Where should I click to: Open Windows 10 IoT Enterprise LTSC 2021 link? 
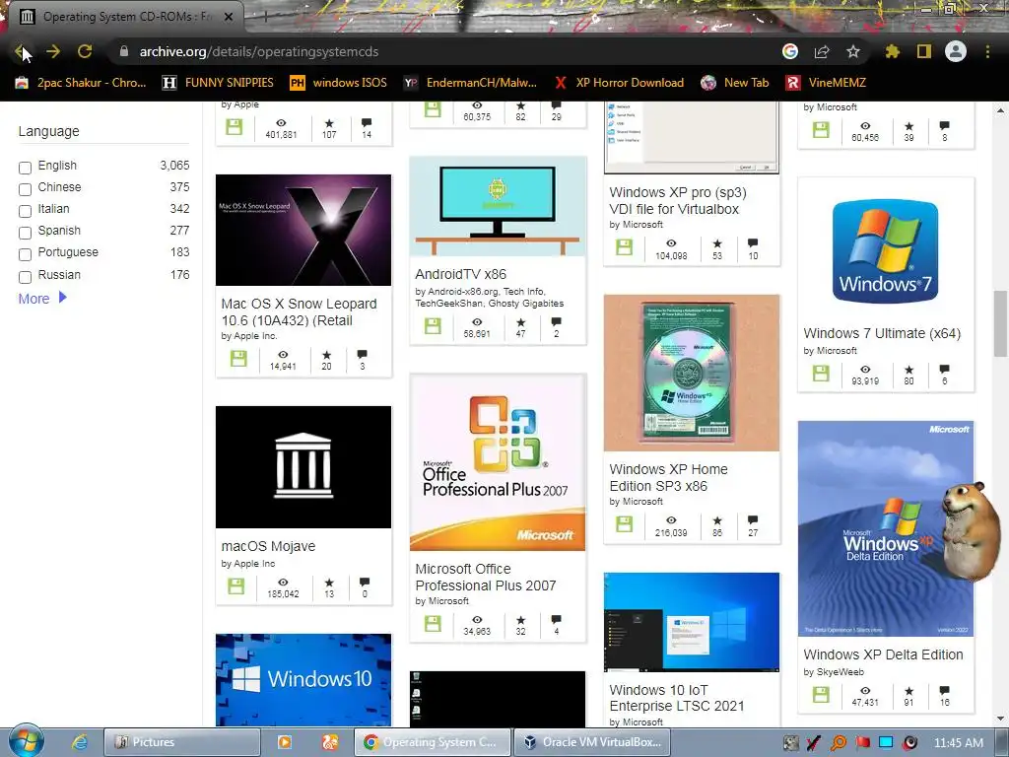tap(676, 698)
